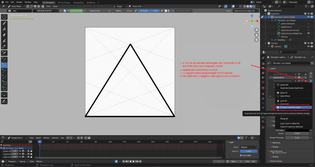Open the Grease Pencil editor mode dropdown

17,138
